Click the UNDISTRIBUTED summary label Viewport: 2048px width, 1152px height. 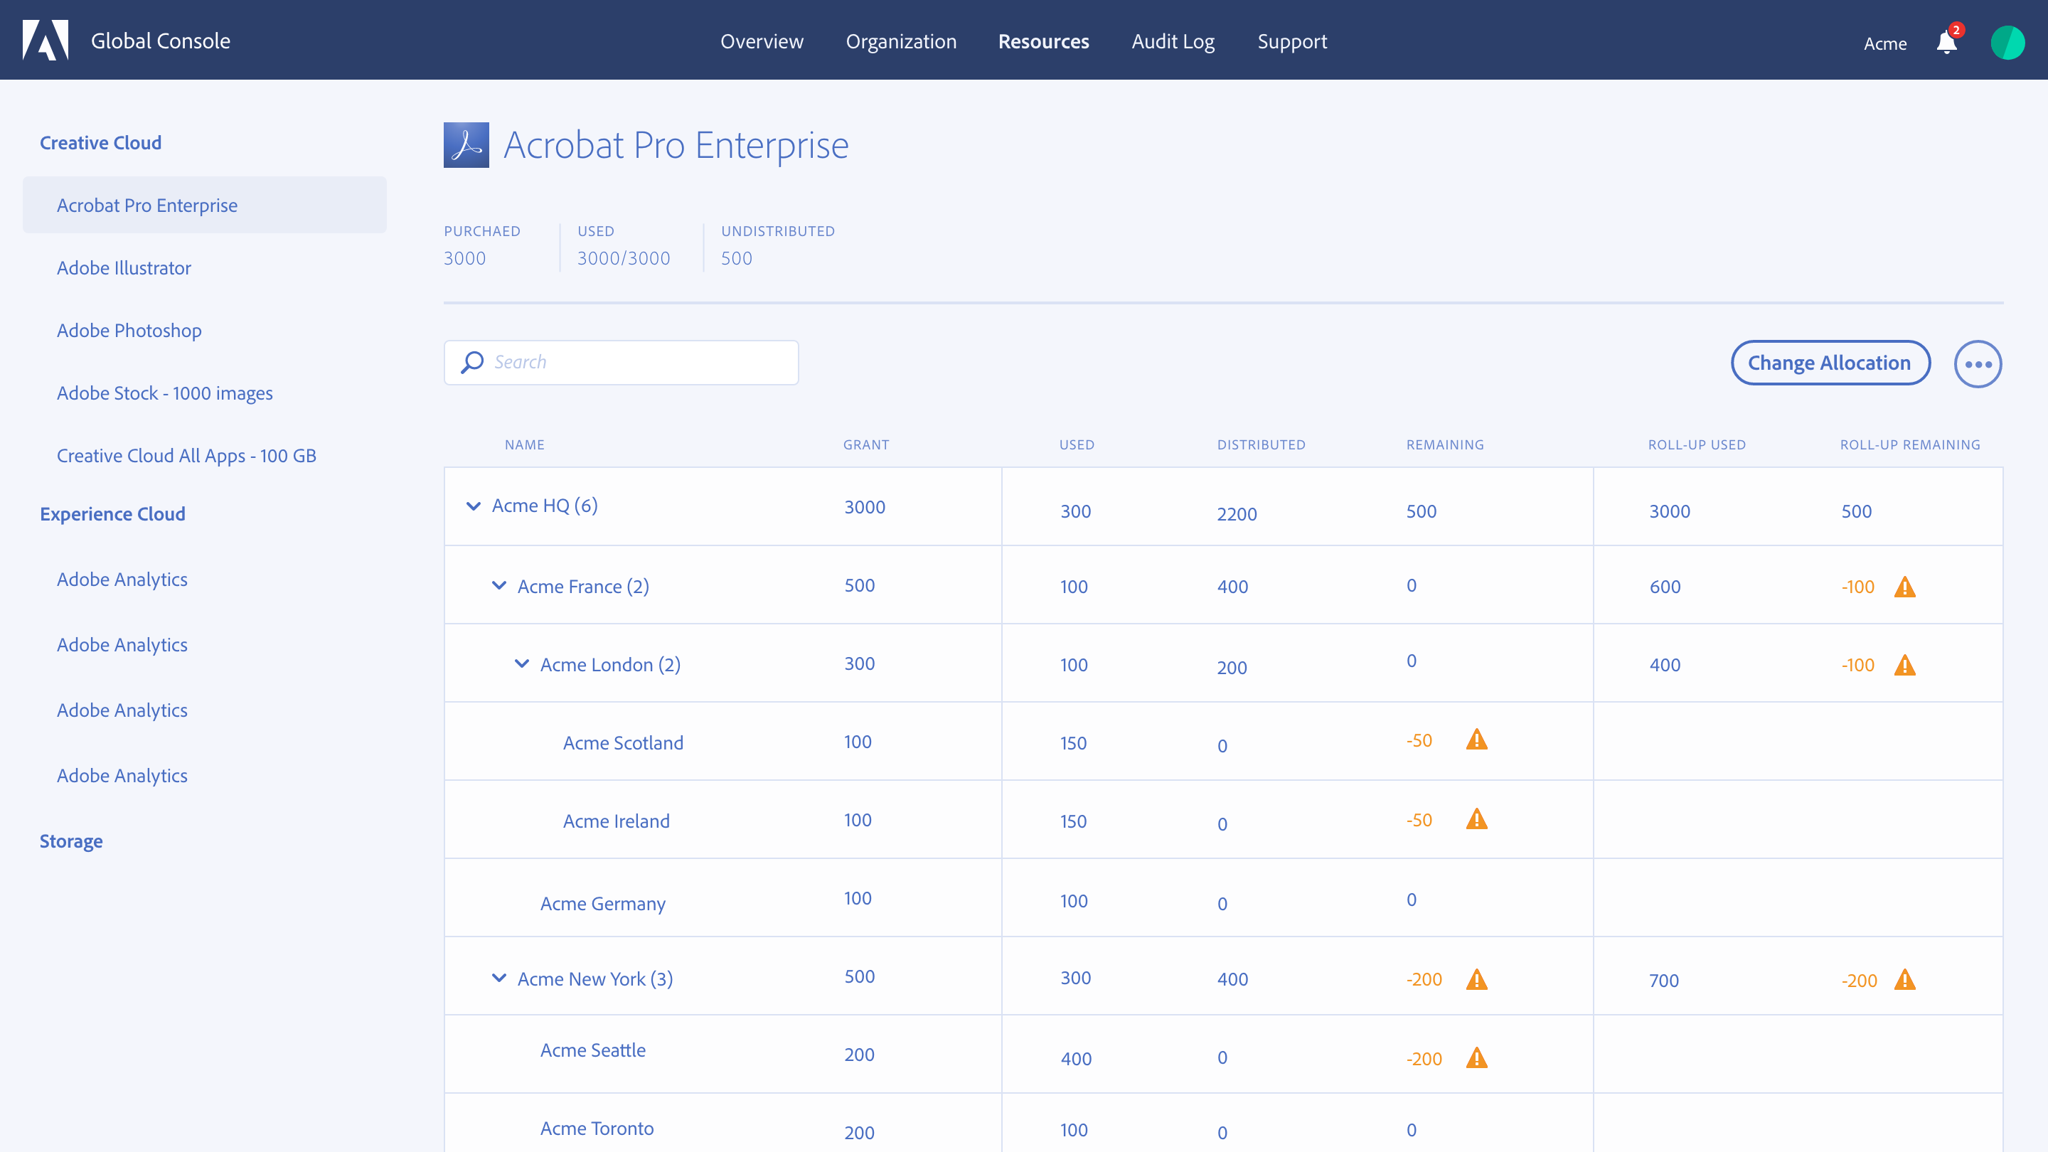tap(779, 231)
